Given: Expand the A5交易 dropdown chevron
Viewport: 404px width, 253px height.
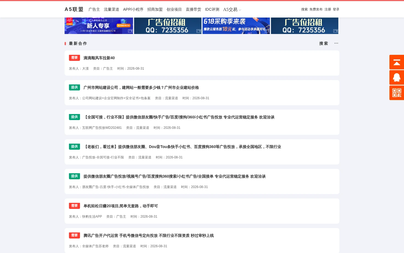Looking at the screenshot, I should [x=240, y=10].
